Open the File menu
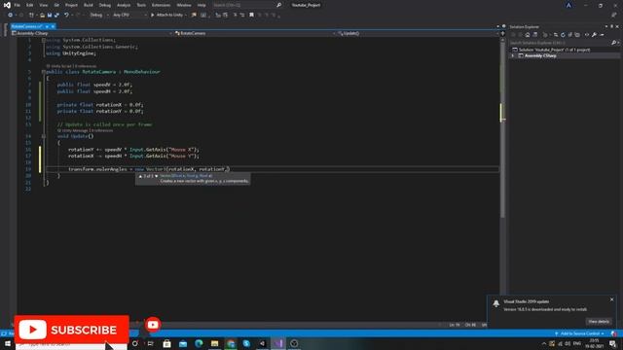This screenshot has height=350, width=623. coord(18,5)
